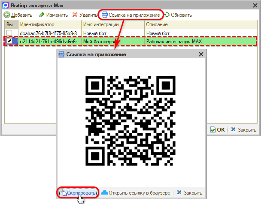The image size is (261, 204).
Task: Click Открыть ссылку в браузере cloud icon
Action: tap(105, 193)
